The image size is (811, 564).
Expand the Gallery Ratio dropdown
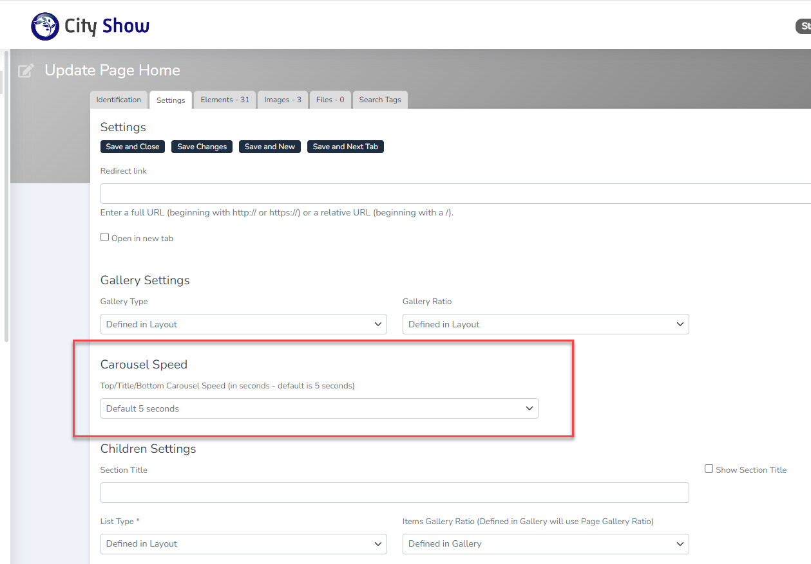tap(545, 324)
